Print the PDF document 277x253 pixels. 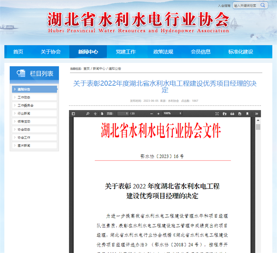tap(232, 113)
